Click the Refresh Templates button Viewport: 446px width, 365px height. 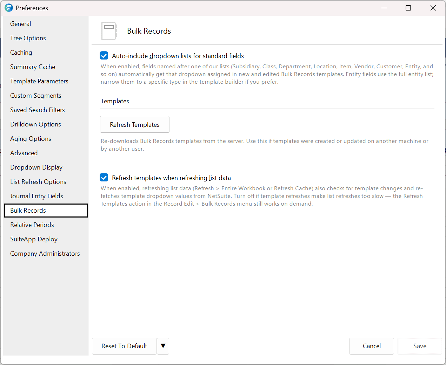[x=135, y=124]
